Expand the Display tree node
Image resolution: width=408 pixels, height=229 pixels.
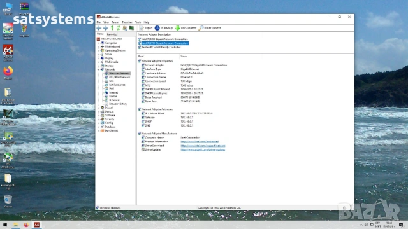coord(99,58)
